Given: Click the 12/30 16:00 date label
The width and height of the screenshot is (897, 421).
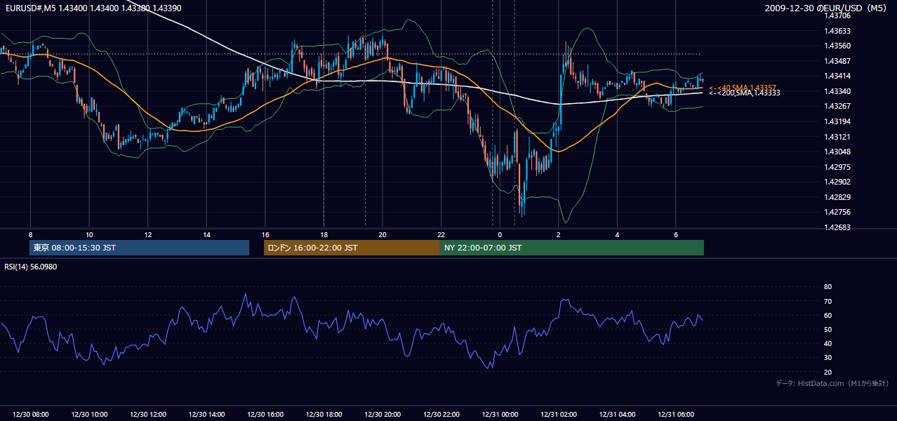Looking at the screenshot, I should (266, 415).
